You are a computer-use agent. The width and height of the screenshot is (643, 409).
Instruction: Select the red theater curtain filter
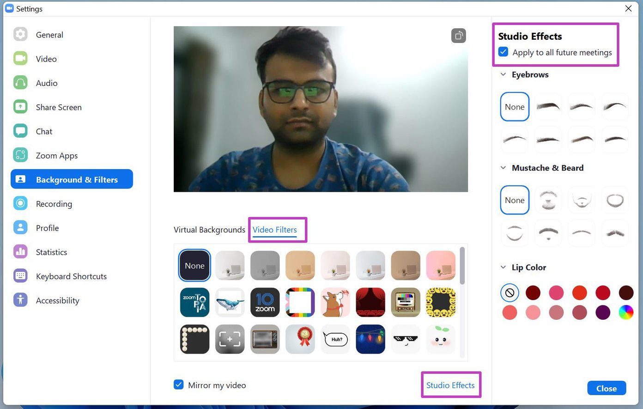pos(370,302)
